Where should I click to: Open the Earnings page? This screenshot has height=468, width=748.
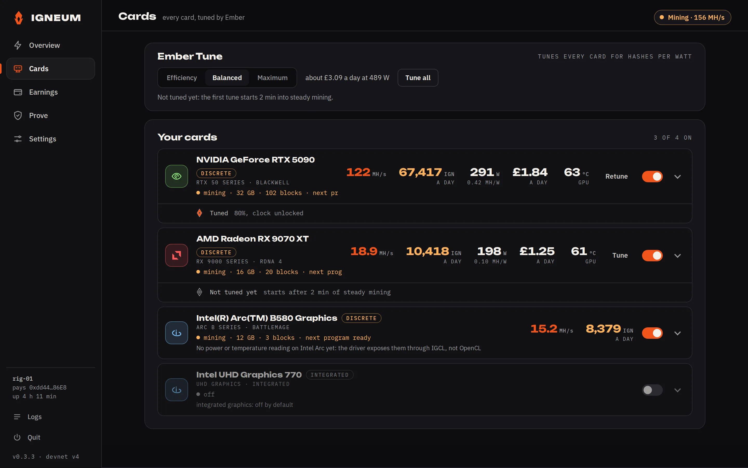coord(50,92)
